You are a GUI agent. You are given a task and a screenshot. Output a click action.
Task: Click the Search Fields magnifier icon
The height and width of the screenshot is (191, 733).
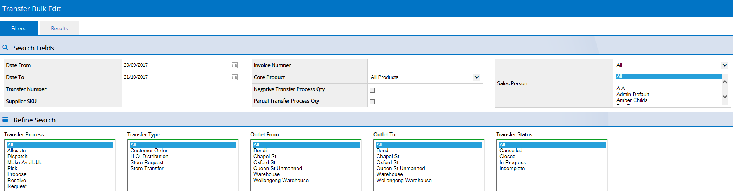point(5,48)
